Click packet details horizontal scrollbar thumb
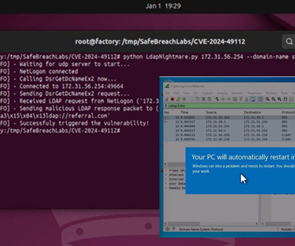The width and height of the screenshot is (295, 246). coord(183,223)
